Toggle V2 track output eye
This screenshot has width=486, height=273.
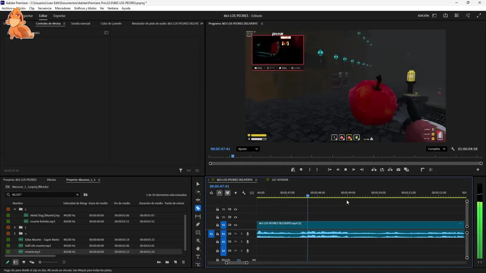click(235, 217)
